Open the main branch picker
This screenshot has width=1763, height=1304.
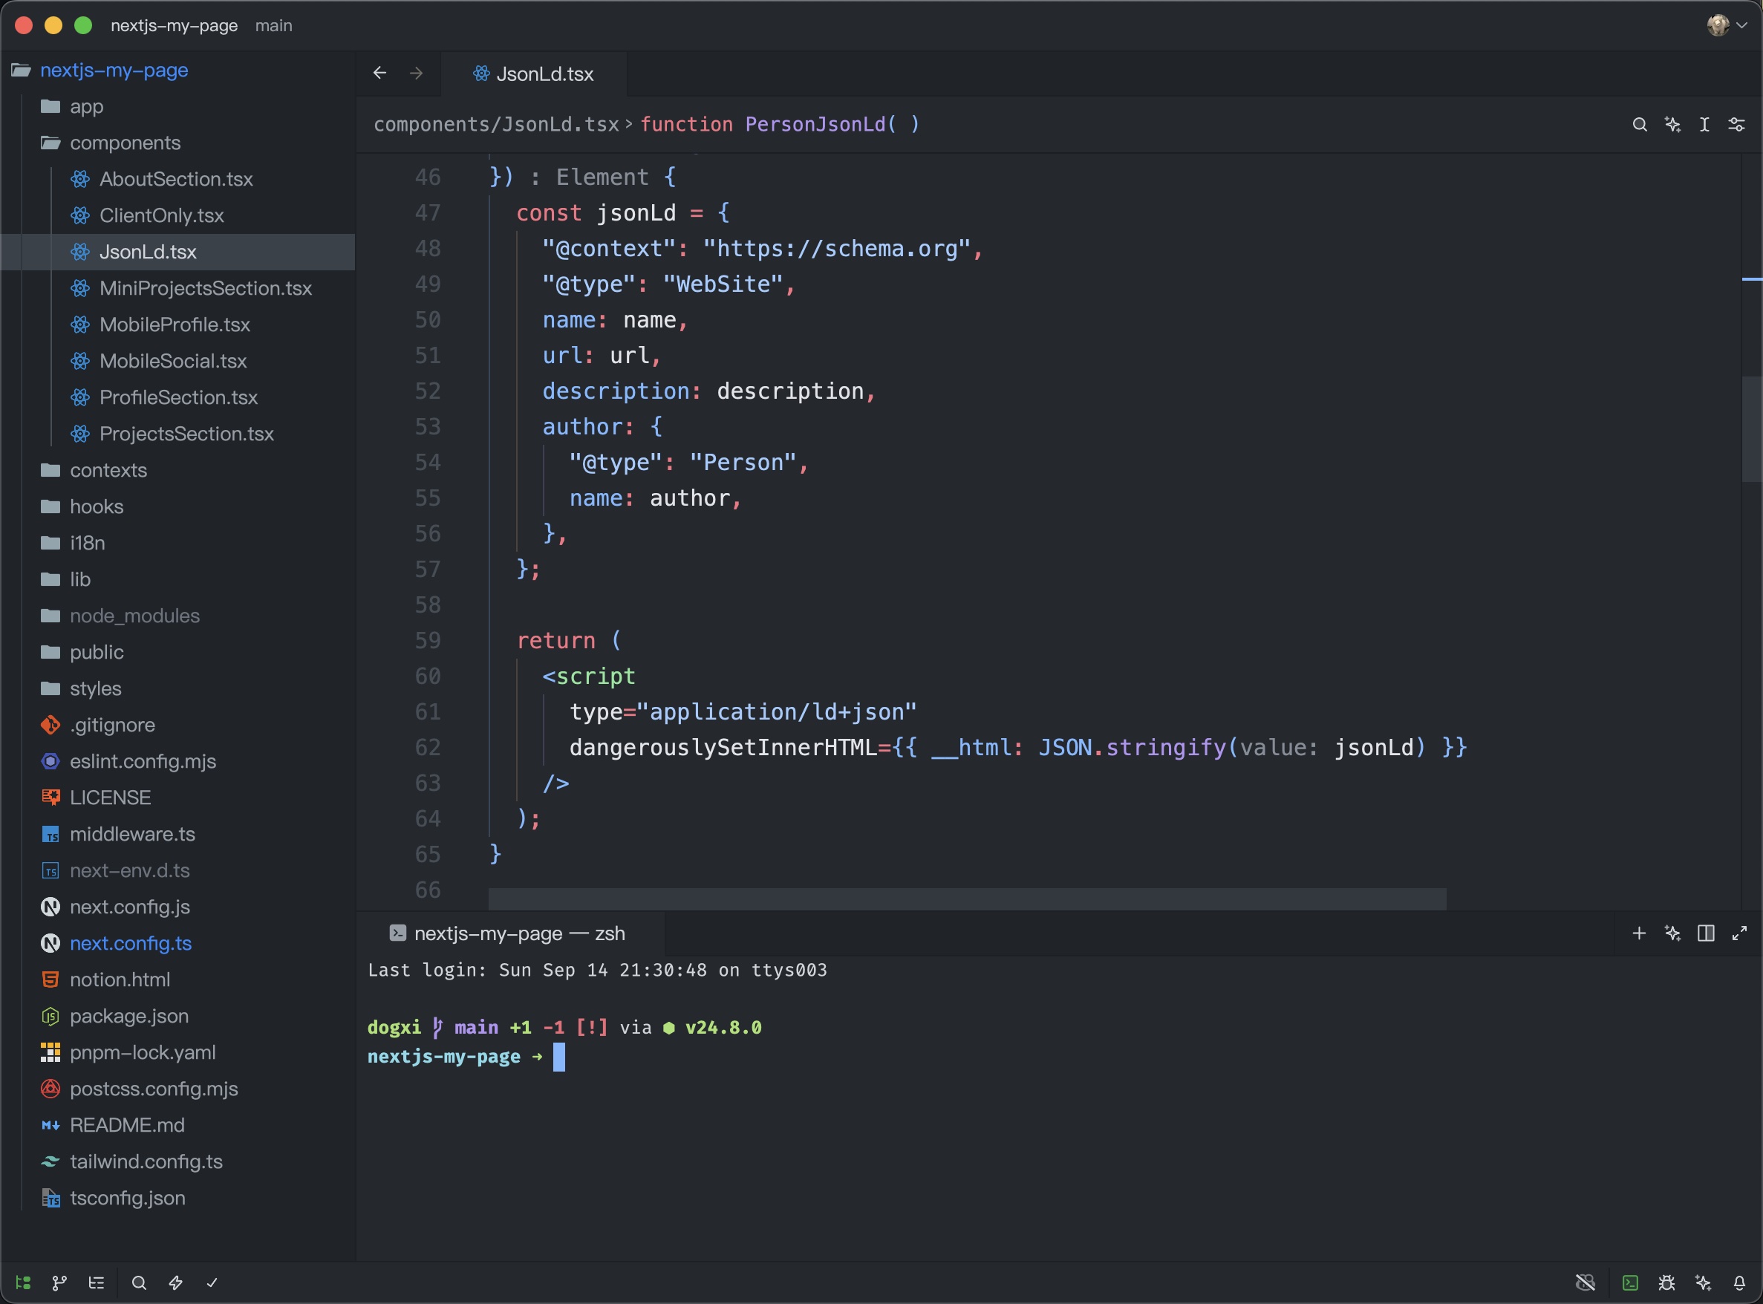pyautogui.click(x=273, y=25)
